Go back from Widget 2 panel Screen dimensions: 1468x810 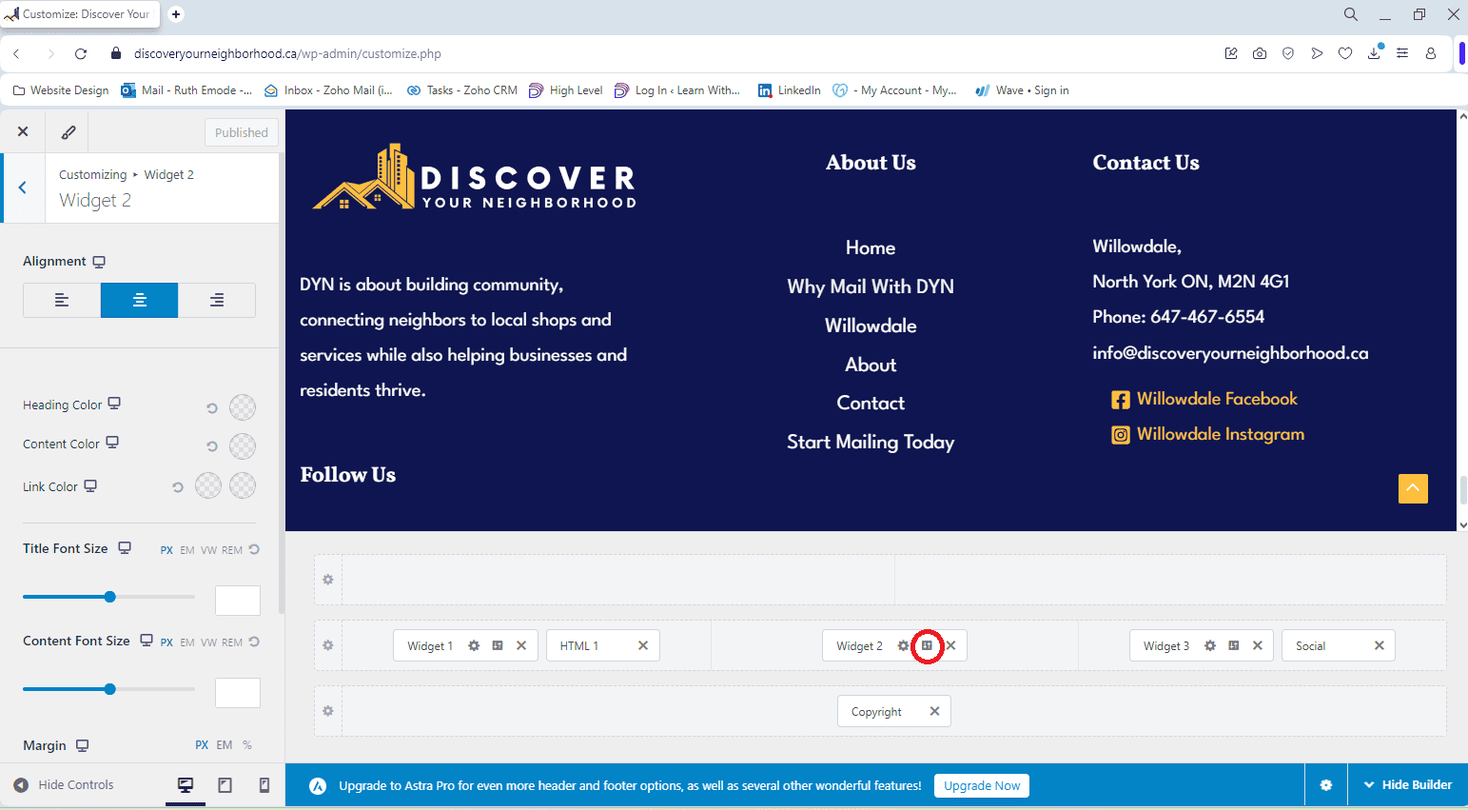pos(23,188)
